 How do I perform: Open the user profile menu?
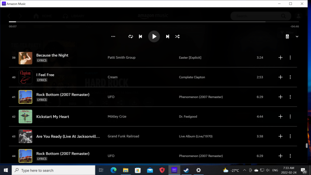pyautogui.click(x=299, y=16)
